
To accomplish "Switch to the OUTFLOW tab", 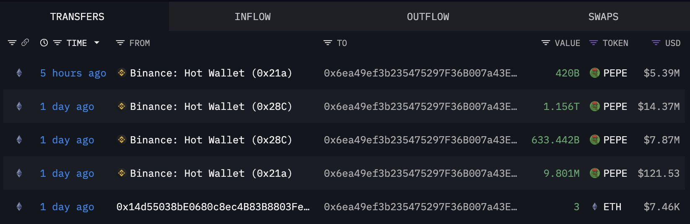I will point(428,17).
